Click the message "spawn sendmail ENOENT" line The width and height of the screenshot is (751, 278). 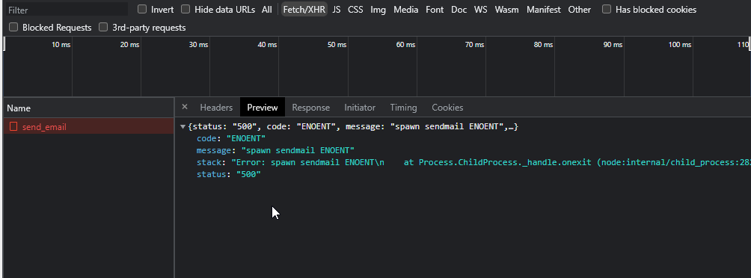(x=275, y=150)
